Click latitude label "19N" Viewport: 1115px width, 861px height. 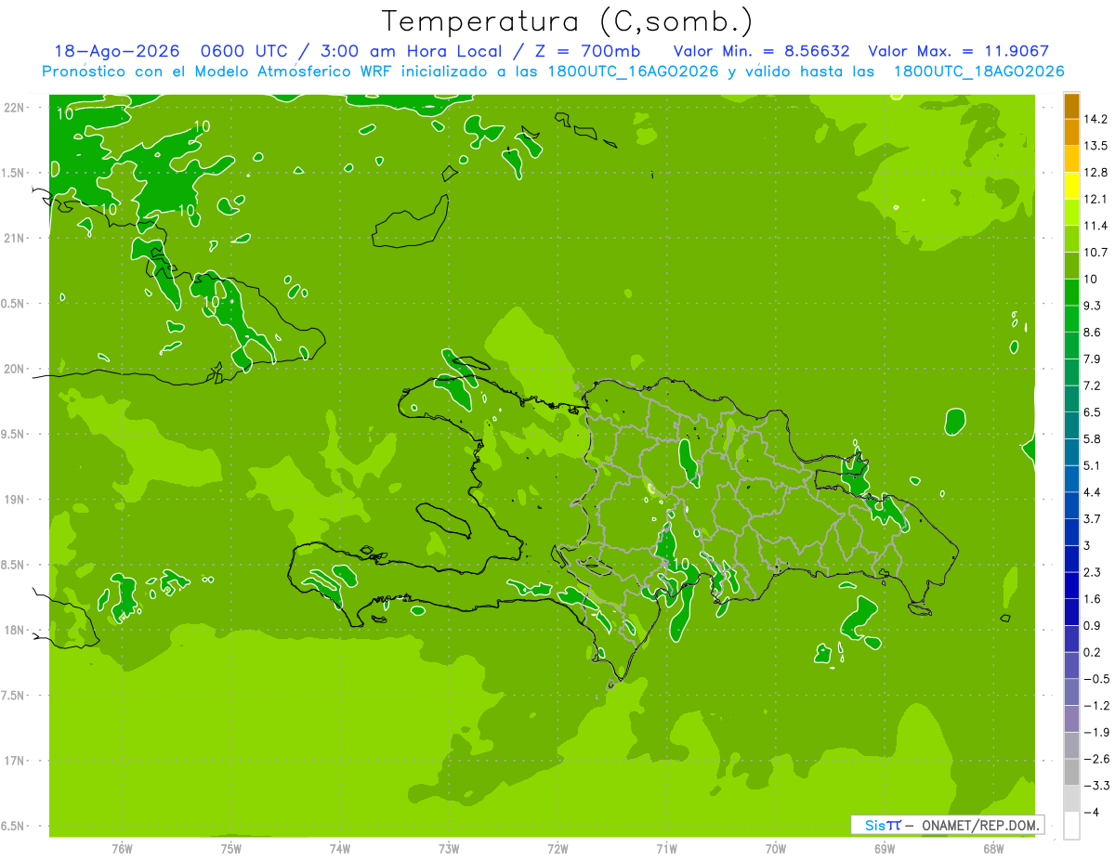pyautogui.click(x=14, y=500)
